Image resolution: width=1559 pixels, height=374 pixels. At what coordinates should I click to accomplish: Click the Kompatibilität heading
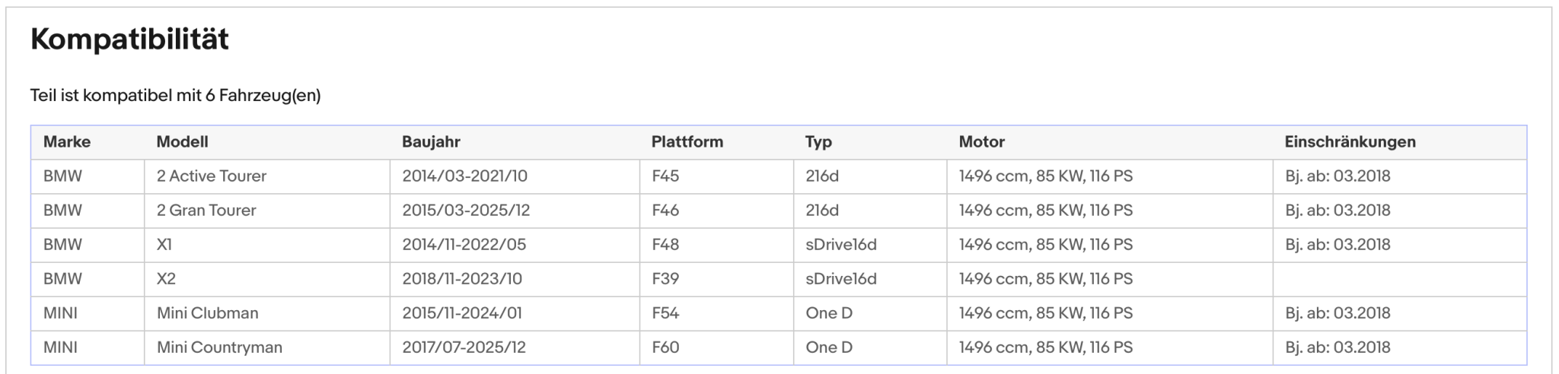pos(129,39)
